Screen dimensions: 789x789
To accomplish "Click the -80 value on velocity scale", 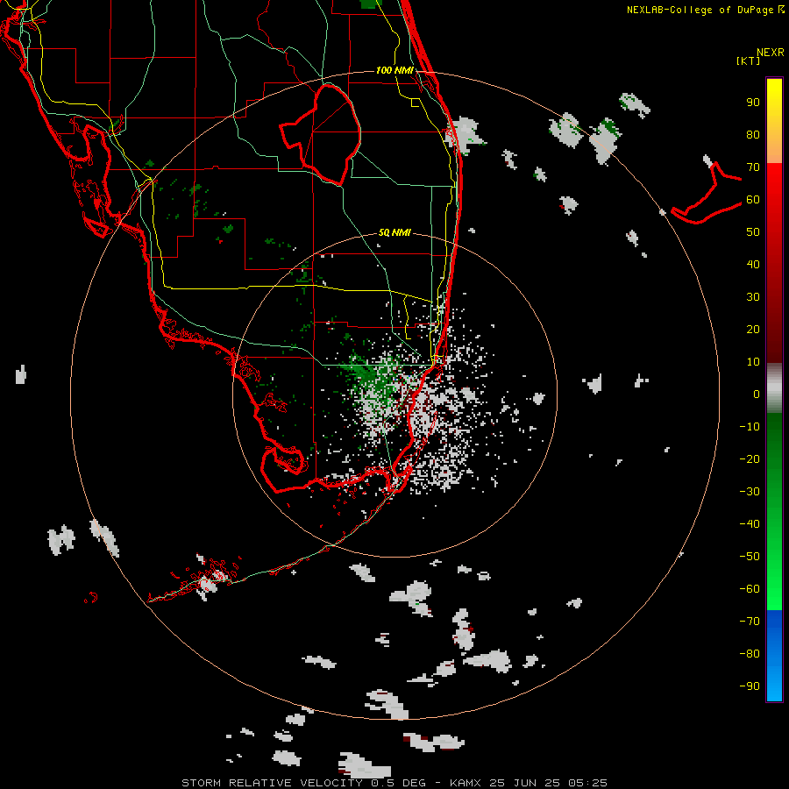I will click(750, 654).
